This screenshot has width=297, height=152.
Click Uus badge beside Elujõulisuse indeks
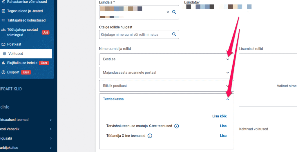[44, 63]
